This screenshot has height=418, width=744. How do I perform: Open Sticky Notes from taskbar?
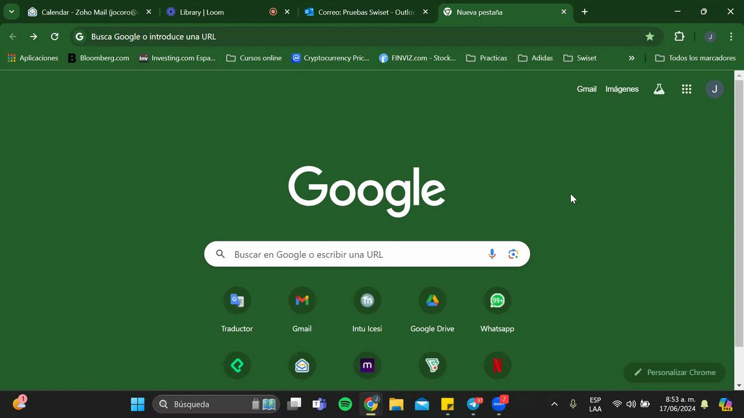coord(448,404)
